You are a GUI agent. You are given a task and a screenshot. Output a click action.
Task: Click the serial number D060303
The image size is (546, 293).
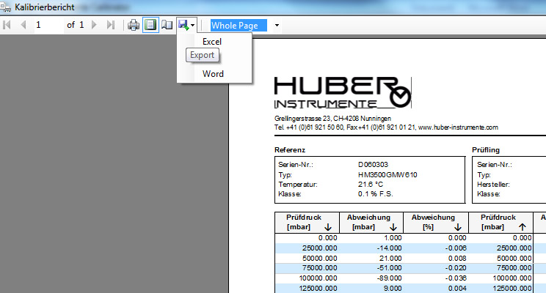pyautogui.click(x=373, y=164)
